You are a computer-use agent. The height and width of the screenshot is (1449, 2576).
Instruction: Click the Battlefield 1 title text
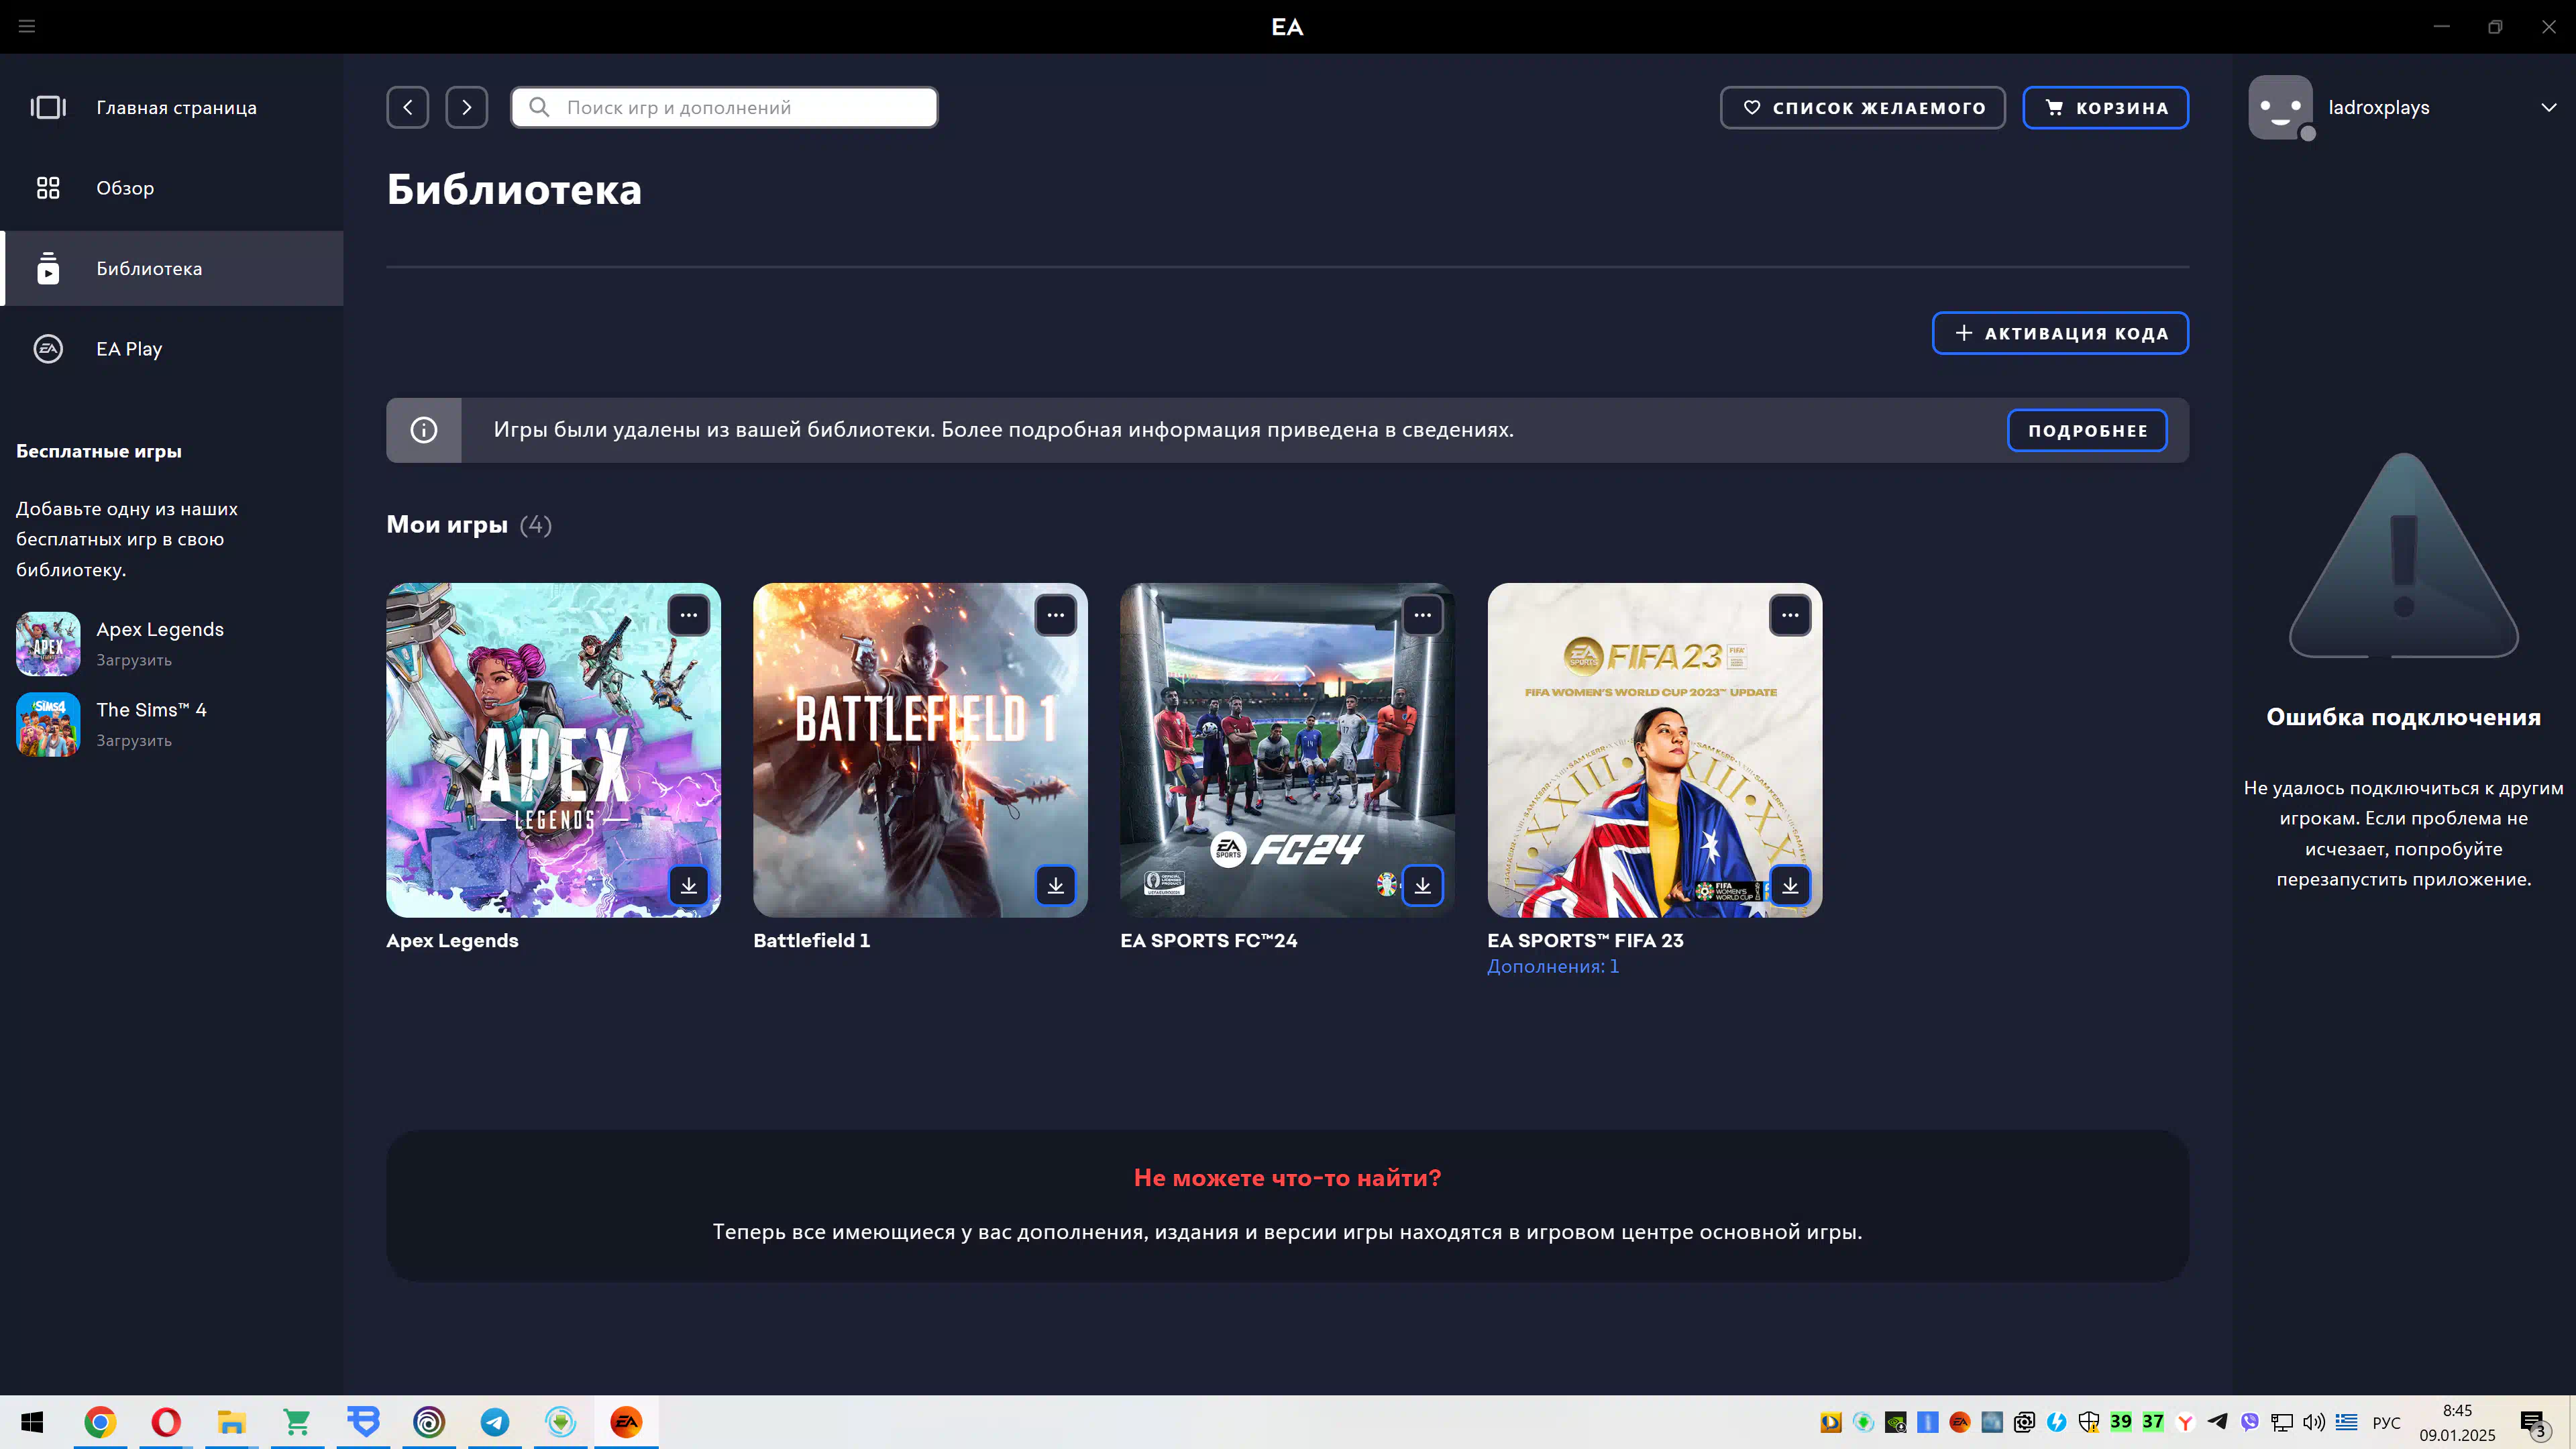[x=812, y=940]
